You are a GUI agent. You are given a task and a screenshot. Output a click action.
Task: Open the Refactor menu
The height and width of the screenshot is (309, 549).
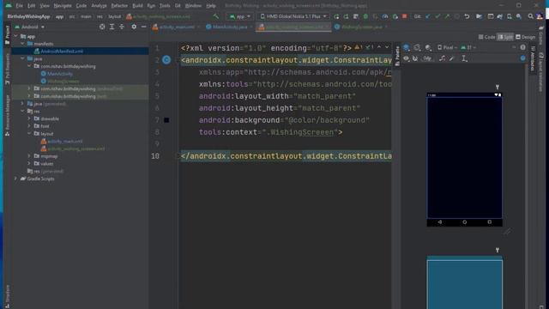[x=119, y=6]
